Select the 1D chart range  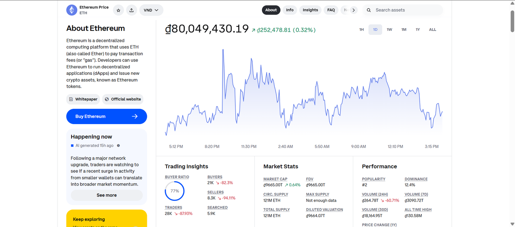click(x=375, y=30)
